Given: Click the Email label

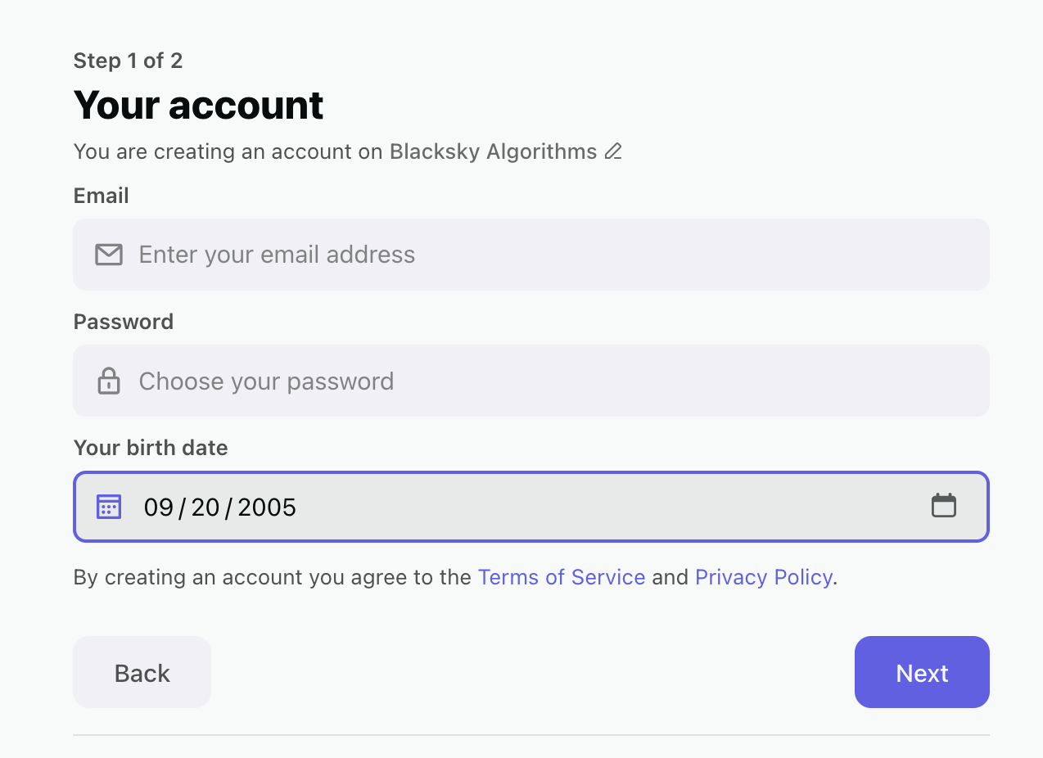Looking at the screenshot, I should coord(102,196).
